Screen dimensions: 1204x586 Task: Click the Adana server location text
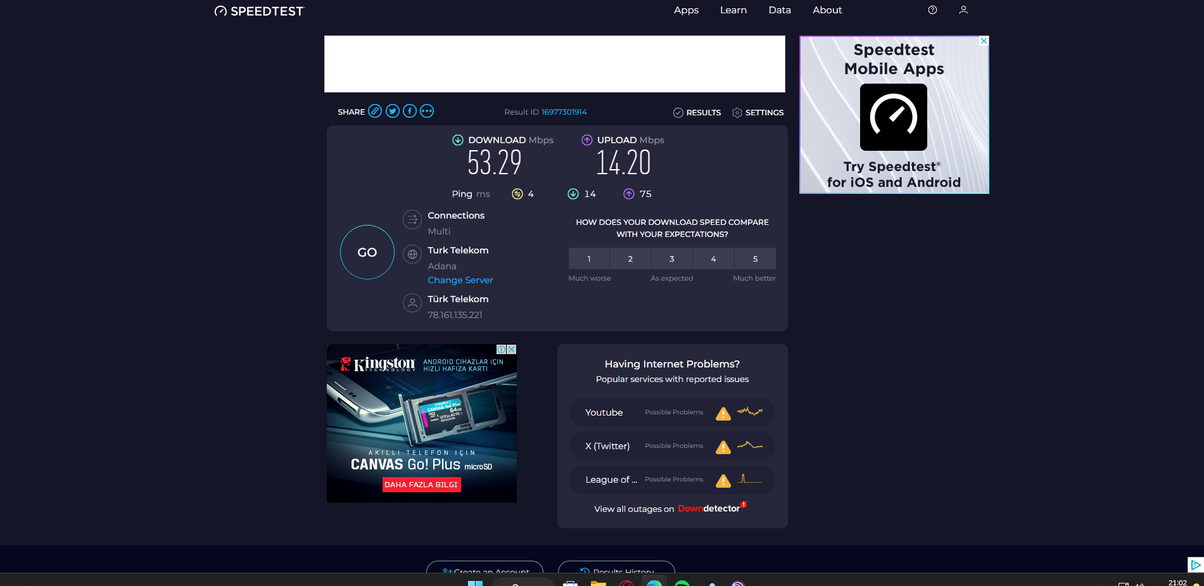pyautogui.click(x=442, y=266)
